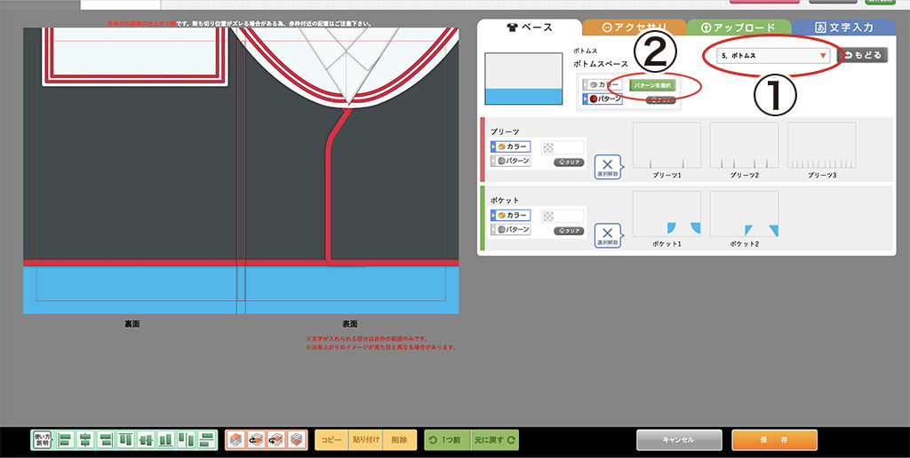Choose カラー mode in ポケット section
910x458 pixels.
510,215
